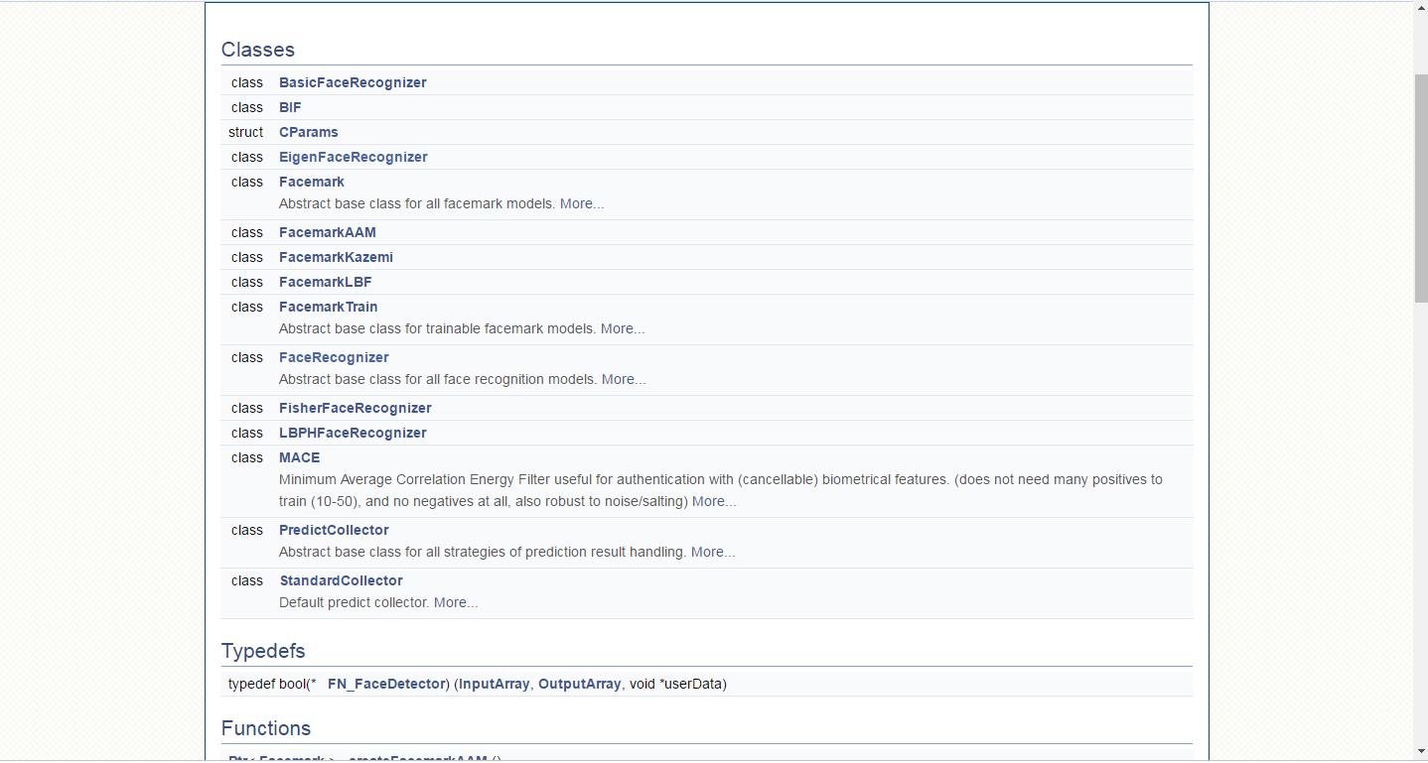Open the PredictCollector class link

pos(334,530)
